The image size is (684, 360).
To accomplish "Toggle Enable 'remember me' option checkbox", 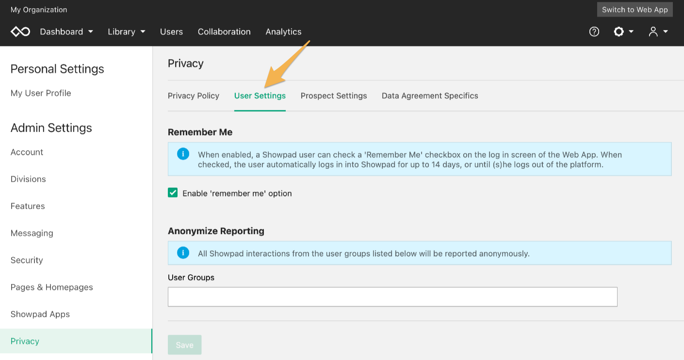I will pyautogui.click(x=173, y=193).
